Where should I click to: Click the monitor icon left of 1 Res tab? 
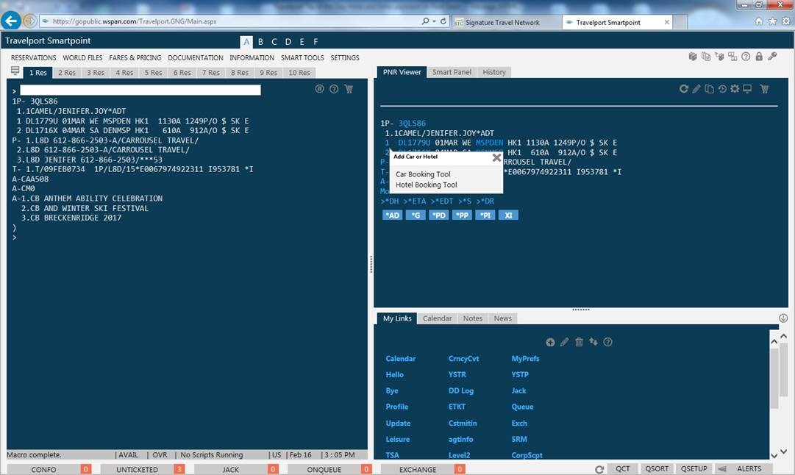click(15, 71)
